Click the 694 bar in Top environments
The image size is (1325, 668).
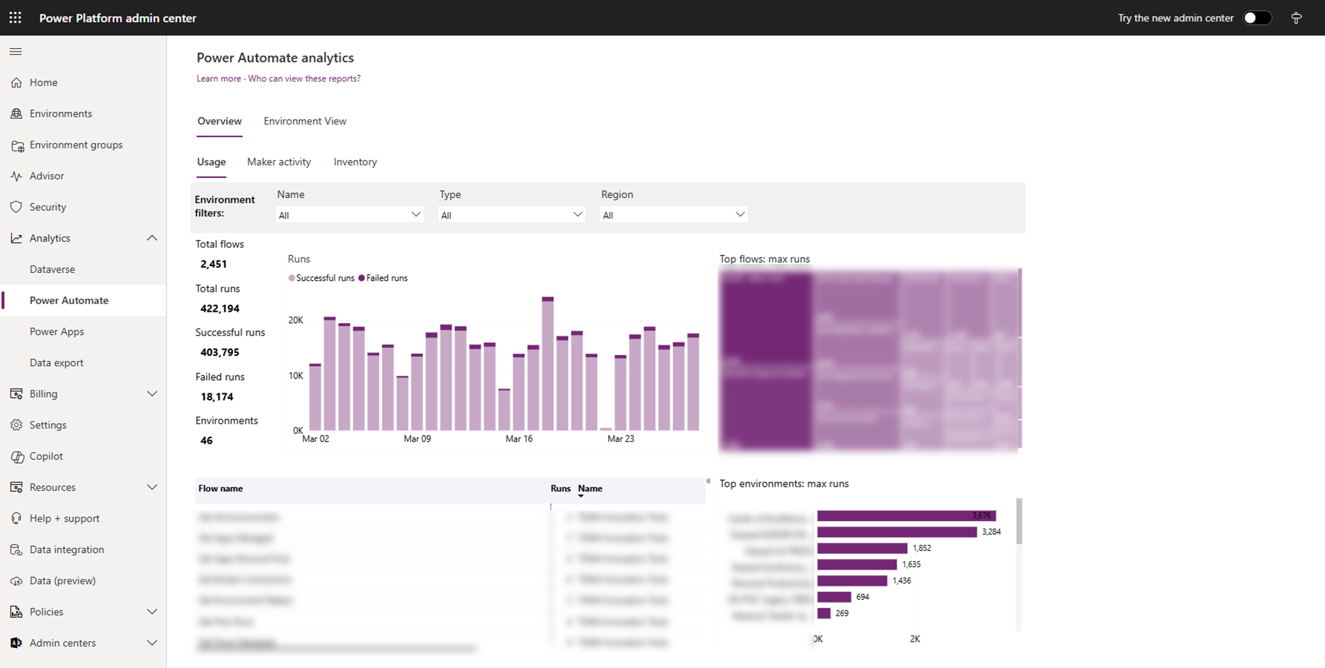click(x=834, y=597)
